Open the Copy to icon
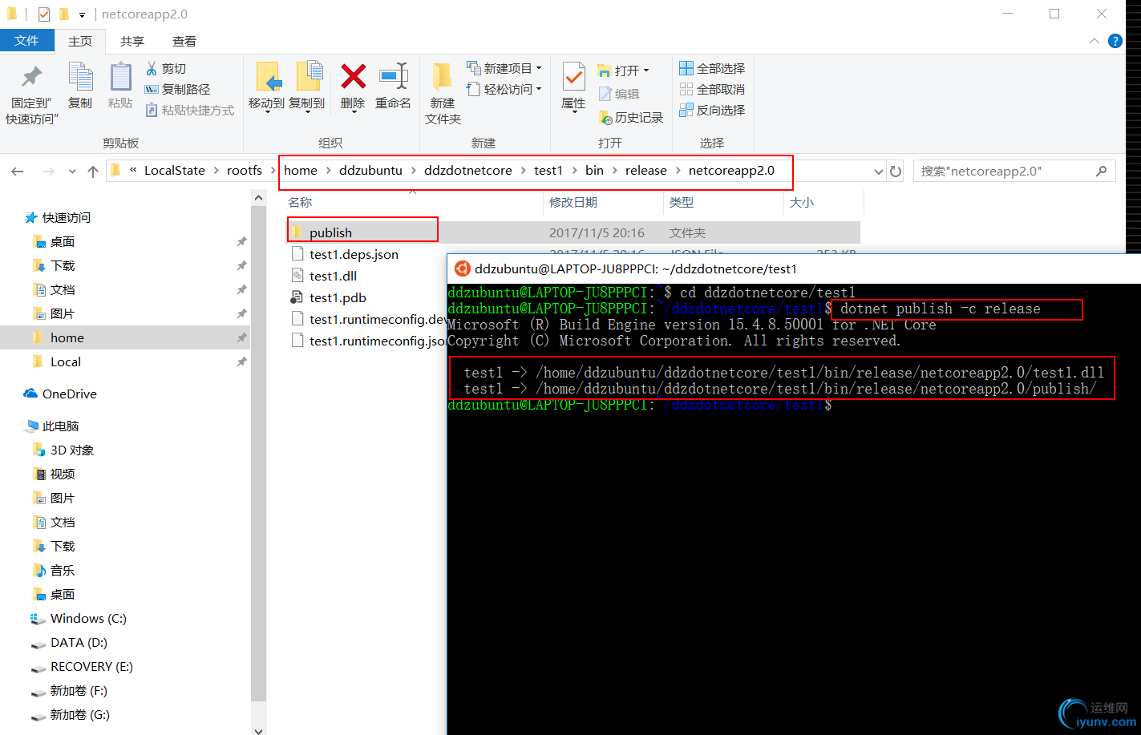 pyautogui.click(x=308, y=78)
